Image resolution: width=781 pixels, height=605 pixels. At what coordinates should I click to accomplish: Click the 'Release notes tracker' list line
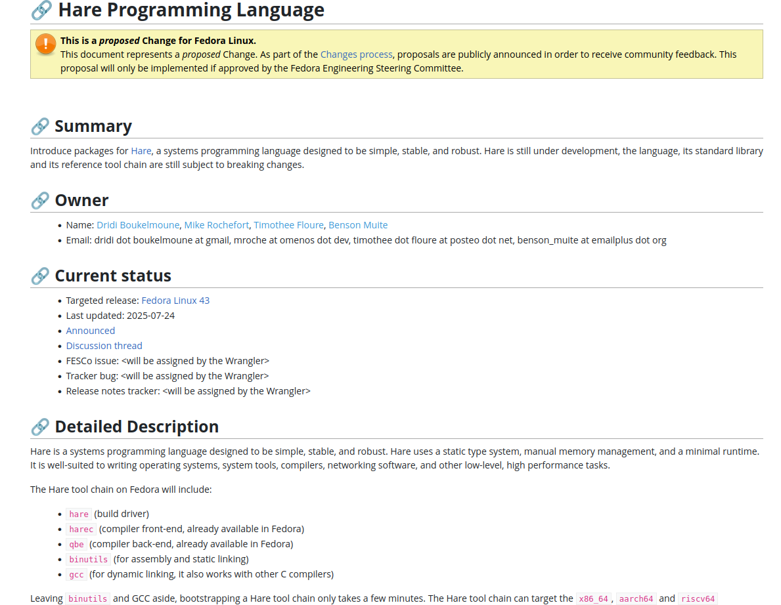[189, 392]
